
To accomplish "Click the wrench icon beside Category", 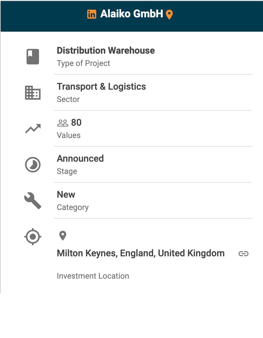I will (x=33, y=201).
